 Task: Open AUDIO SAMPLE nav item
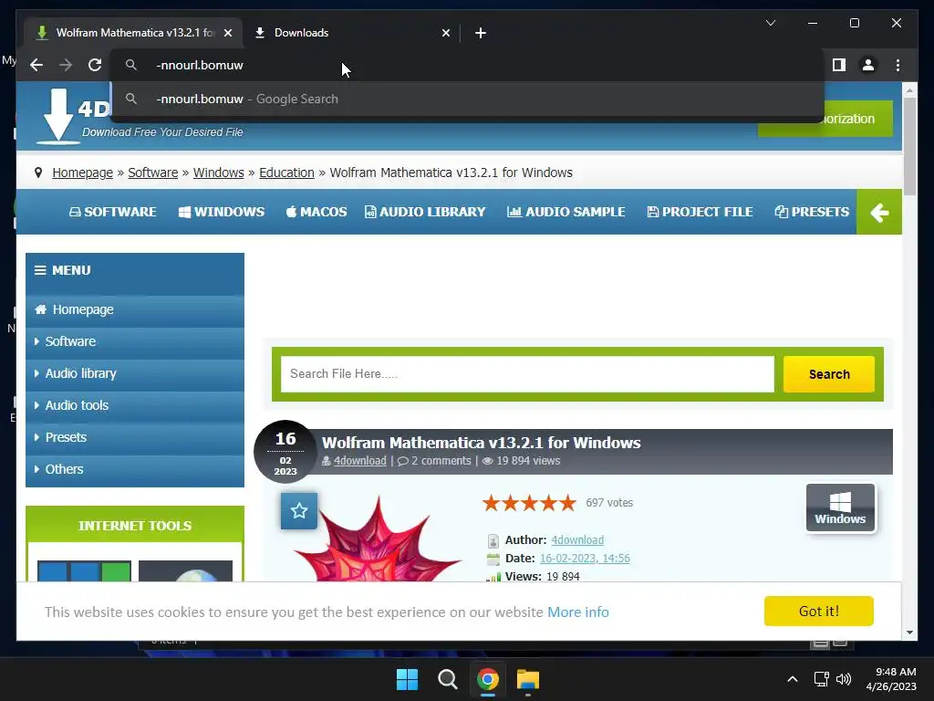pyautogui.click(x=566, y=212)
